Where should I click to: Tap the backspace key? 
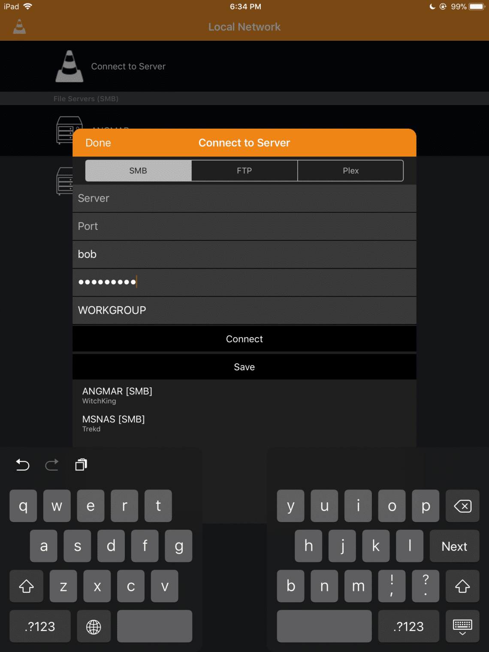point(462,506)
